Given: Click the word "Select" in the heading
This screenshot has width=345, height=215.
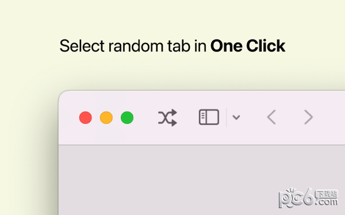Looking at the screenshot, I should tap(82, 46).
